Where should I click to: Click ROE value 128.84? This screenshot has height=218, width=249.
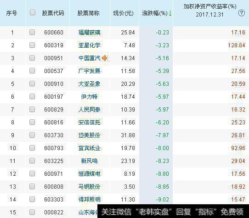pos(237,45)
